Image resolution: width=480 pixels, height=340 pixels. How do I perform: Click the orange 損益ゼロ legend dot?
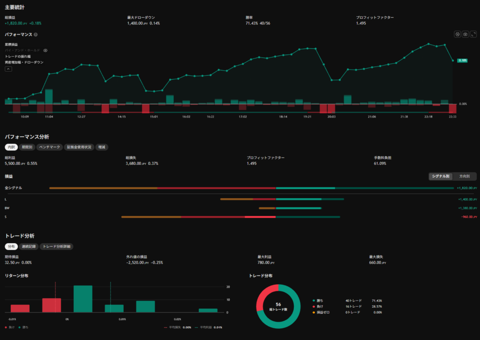click(x=314, y=312)
